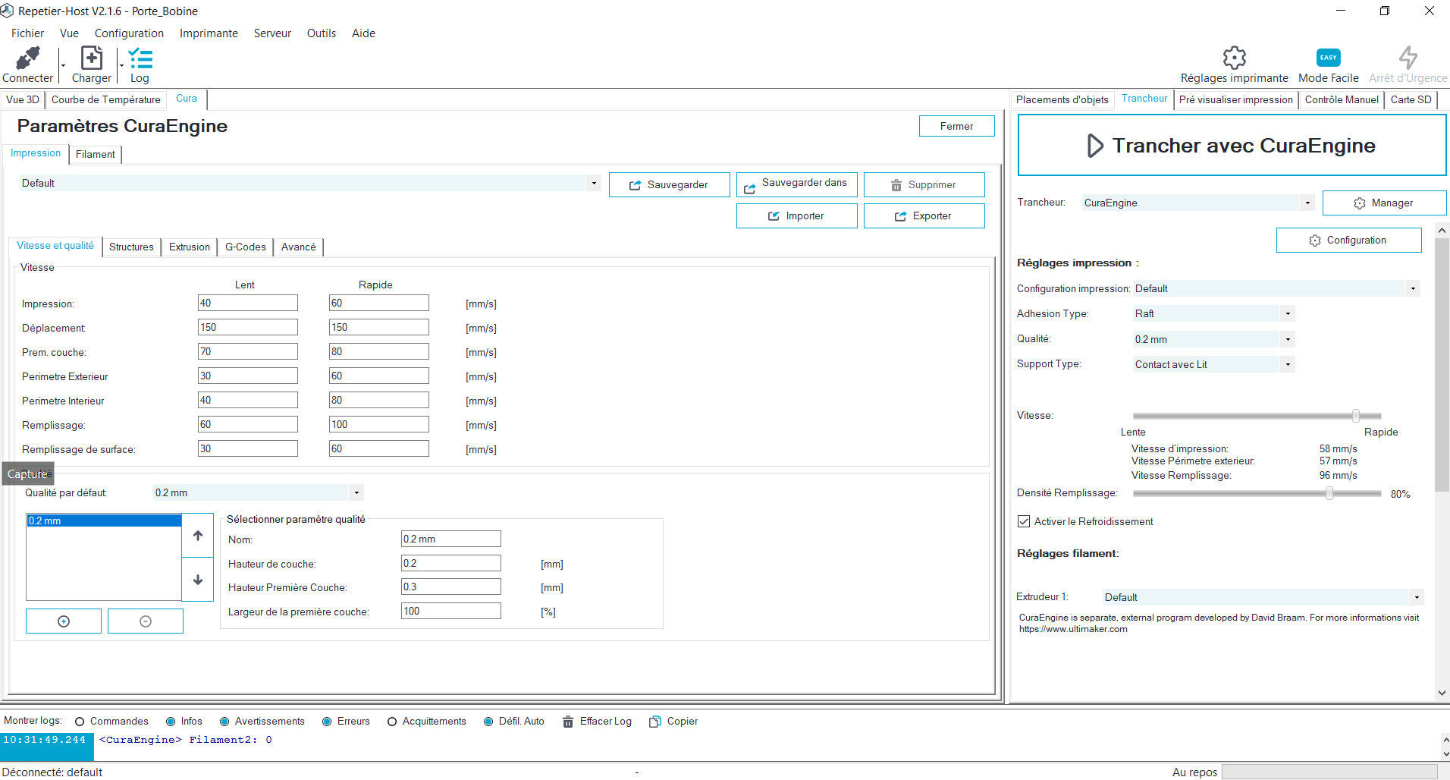Open the Configuration menu
This screenshot has width=1450, height=780.
click(x=129, y=33)
